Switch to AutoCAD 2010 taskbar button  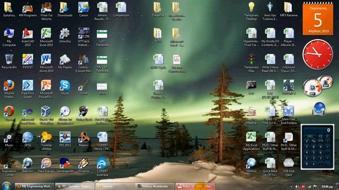(195, 186)
